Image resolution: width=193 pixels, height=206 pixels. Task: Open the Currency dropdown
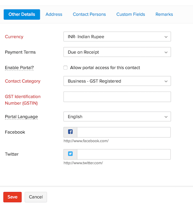click(x=117, y=37)
